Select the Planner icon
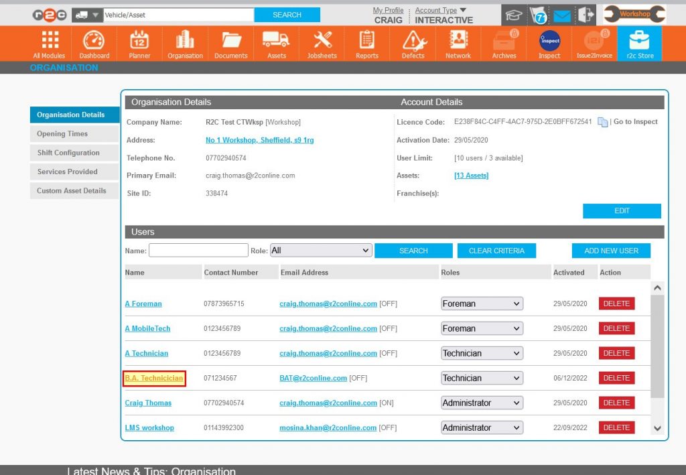Image resolution: width=686 pixels, height=475 pixels. pyautogui.click(x=139, y=42)
